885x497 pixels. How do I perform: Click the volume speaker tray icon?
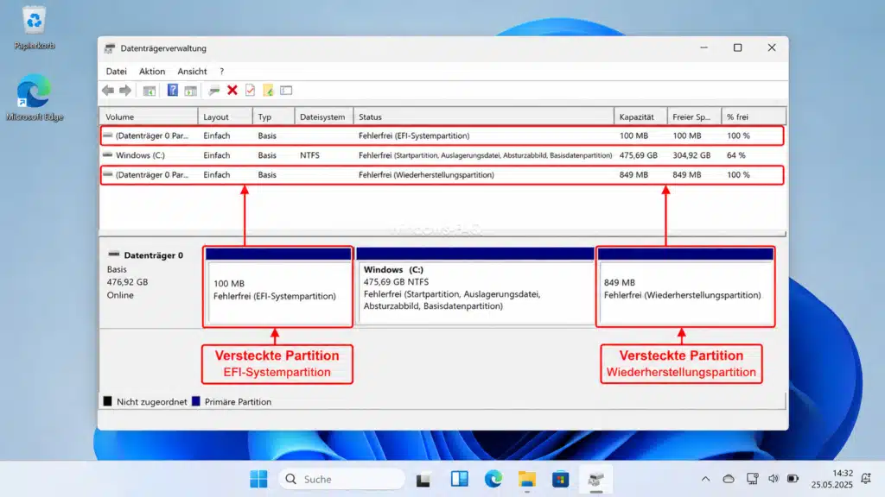point(774,479)
